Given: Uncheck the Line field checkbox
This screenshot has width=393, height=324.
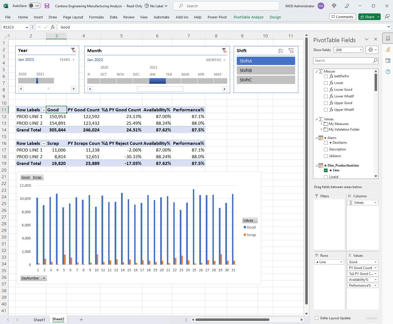Looking at the screenshot, I should [326, 170].
